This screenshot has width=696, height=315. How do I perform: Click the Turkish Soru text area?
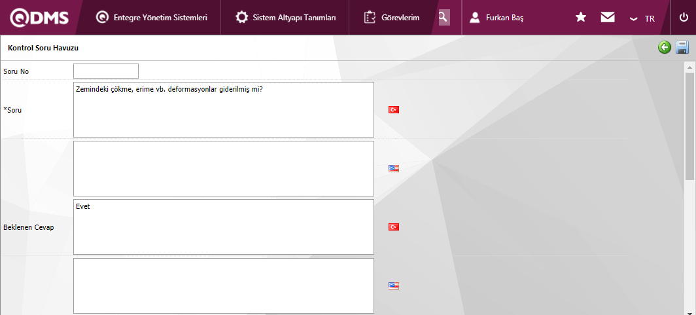[x=224, y=109]
